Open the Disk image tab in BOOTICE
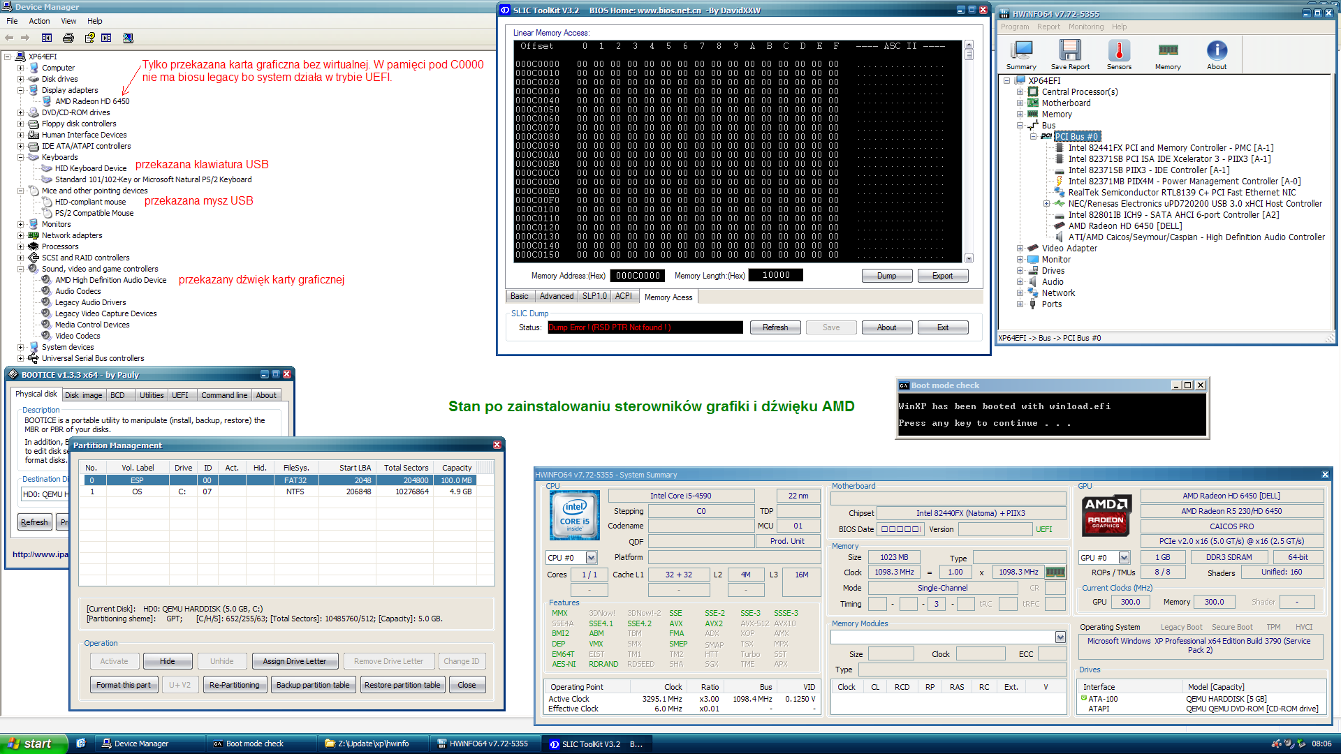1341x754 pixels. coord(83,395)
